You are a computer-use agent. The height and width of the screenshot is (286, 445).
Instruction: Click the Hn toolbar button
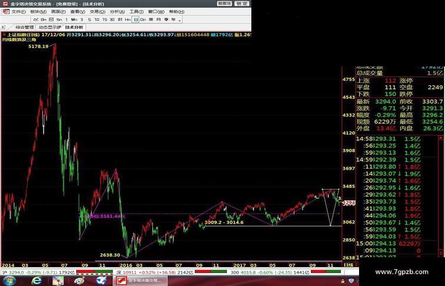[x=127, y=19]
